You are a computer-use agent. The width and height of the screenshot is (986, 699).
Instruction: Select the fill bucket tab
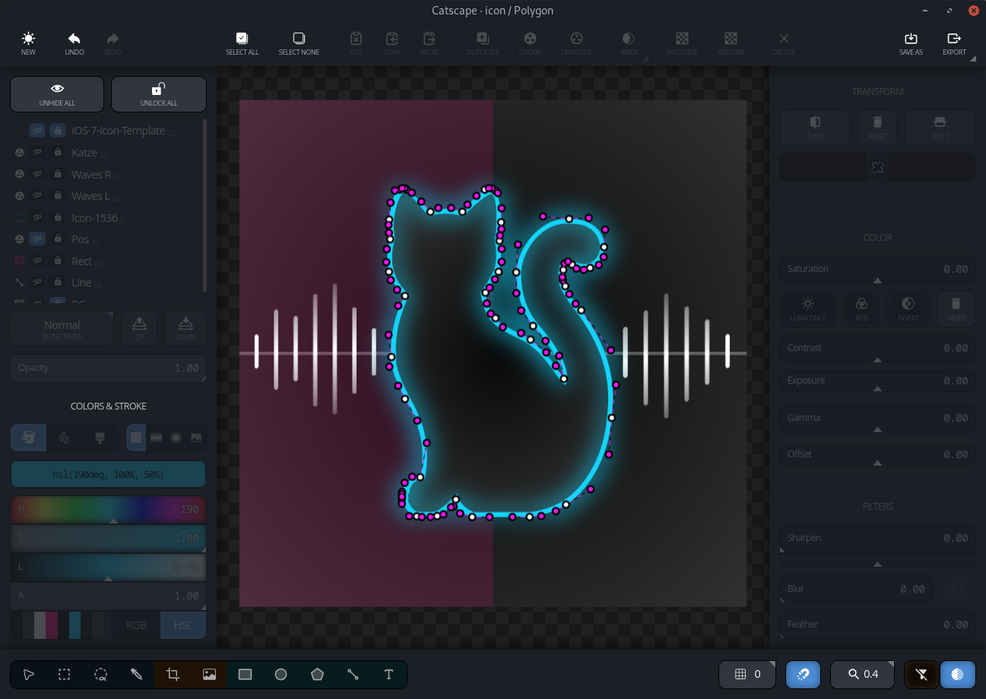click(x=29, y=438)
